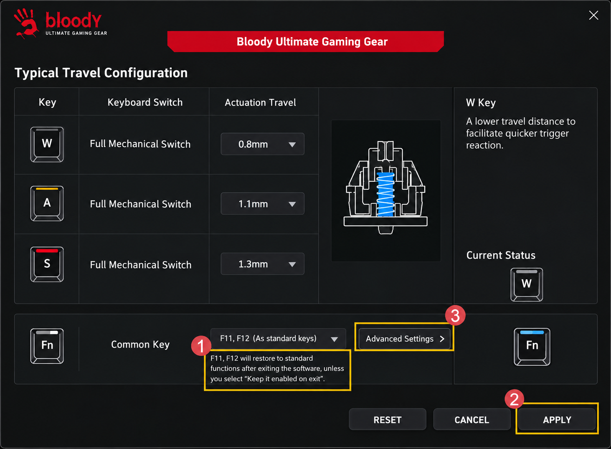611x449 pixels.
Task: Click APPLY to save the configuration
Action: (x=557, y=420)
